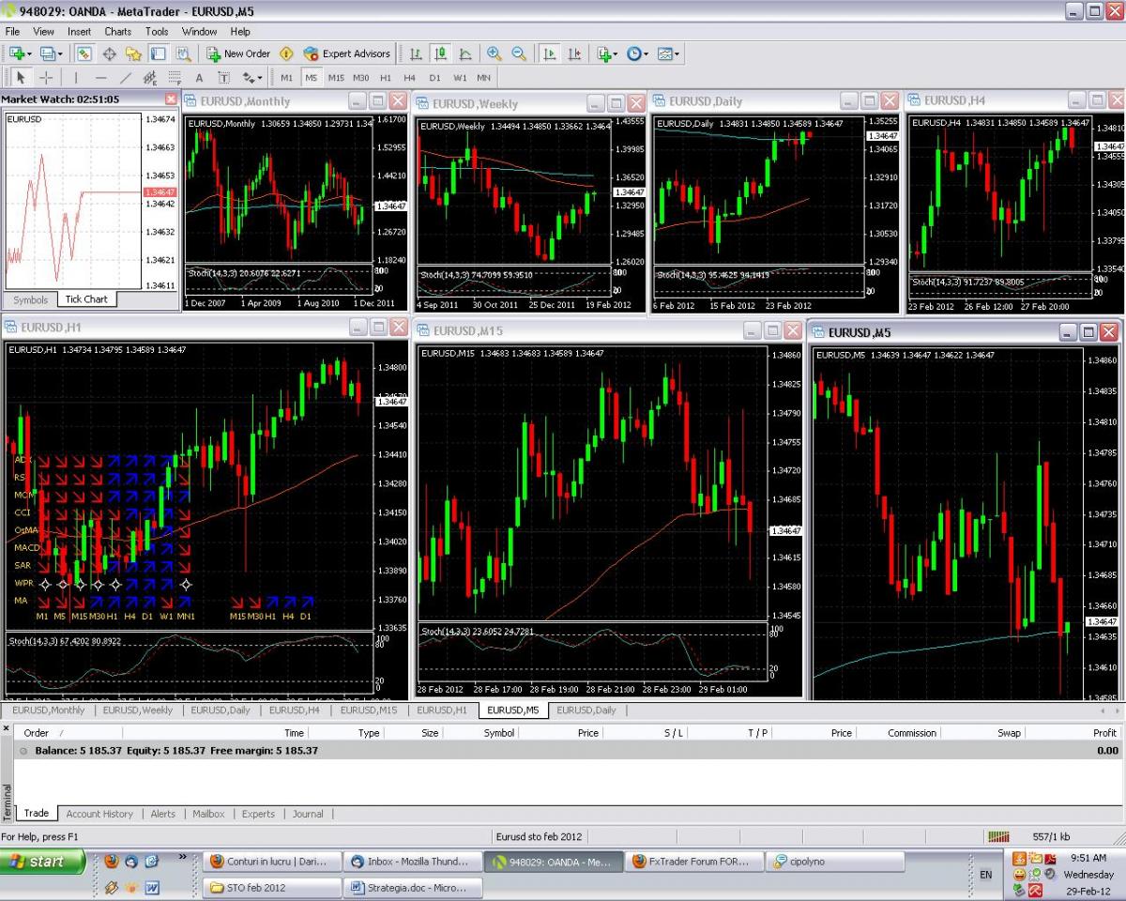Click the New Order button

238,53
